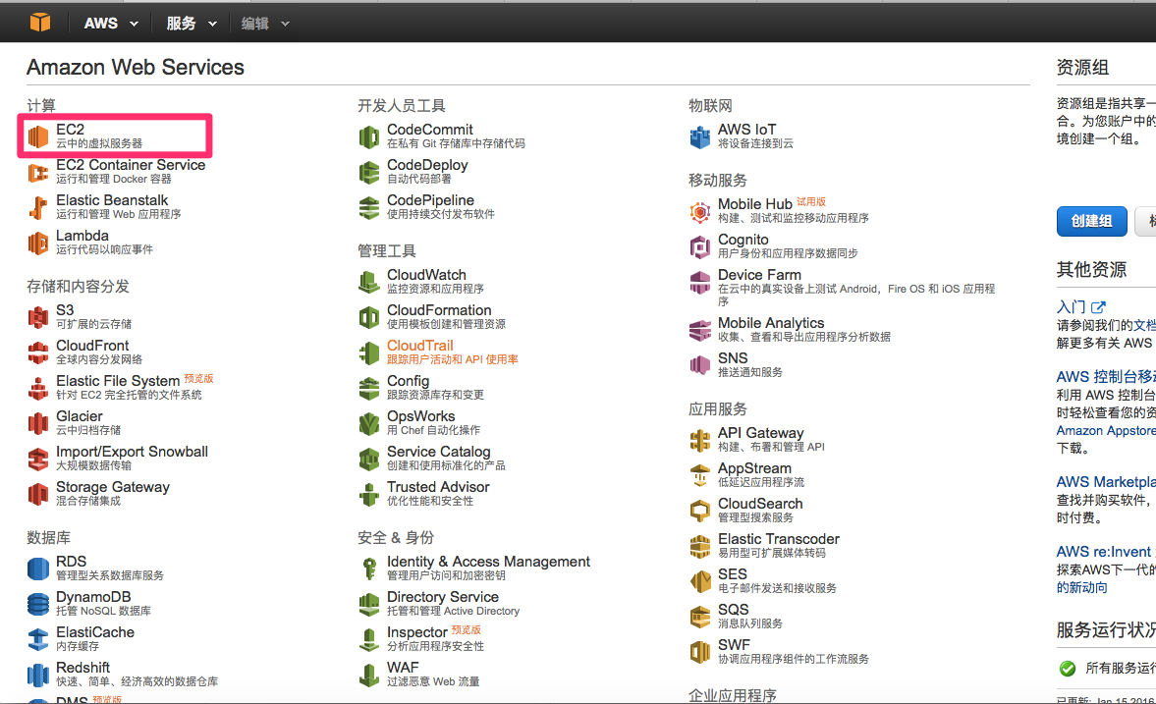
Task: Open the Directory Service icon
Action: pyautogui.click(x=369, y=604)
